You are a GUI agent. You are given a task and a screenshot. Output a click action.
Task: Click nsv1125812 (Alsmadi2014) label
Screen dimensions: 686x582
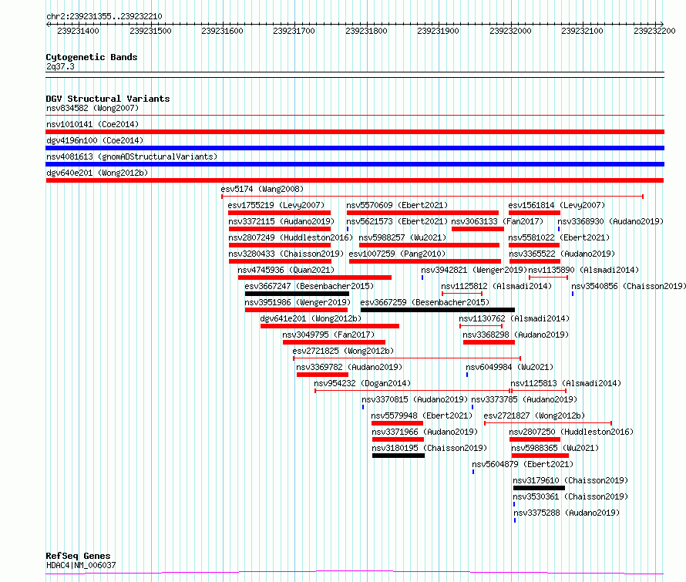496,286
